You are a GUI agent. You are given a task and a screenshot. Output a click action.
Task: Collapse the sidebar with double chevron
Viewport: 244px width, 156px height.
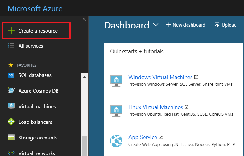pos(84,19)
